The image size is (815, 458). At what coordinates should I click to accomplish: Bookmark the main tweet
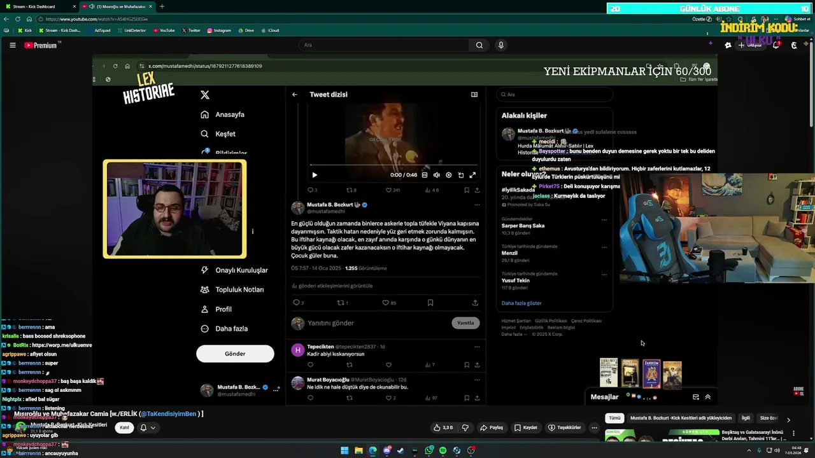[x=430, y=303]
